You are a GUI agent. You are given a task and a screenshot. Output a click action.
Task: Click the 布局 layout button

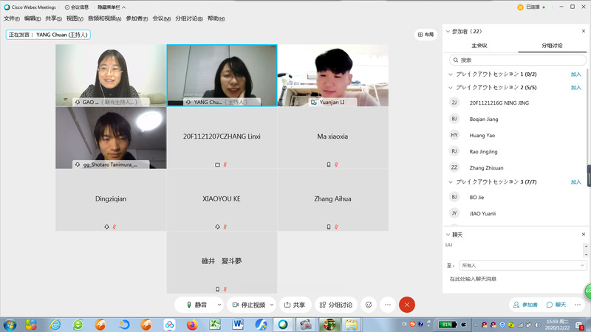[426, 34]
